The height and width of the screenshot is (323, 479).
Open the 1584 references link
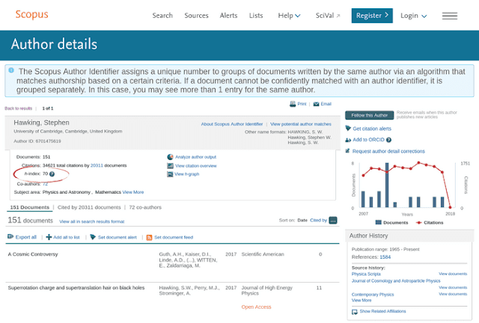[x=385, y=257]
